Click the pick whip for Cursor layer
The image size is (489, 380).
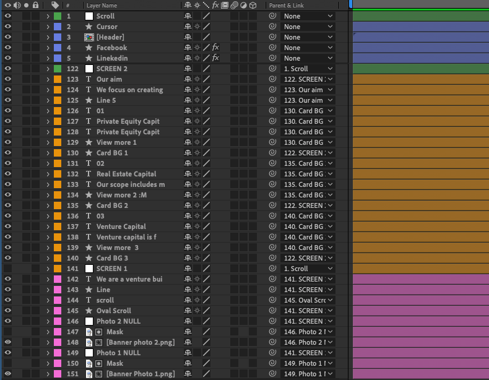click(272, 27)
